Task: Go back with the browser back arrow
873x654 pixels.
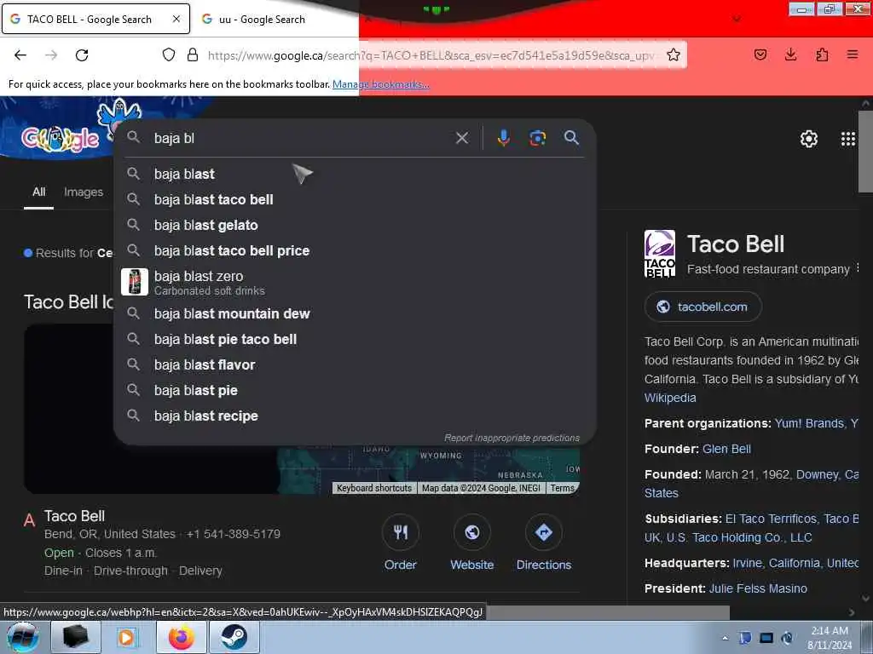Action: point(20,54)
